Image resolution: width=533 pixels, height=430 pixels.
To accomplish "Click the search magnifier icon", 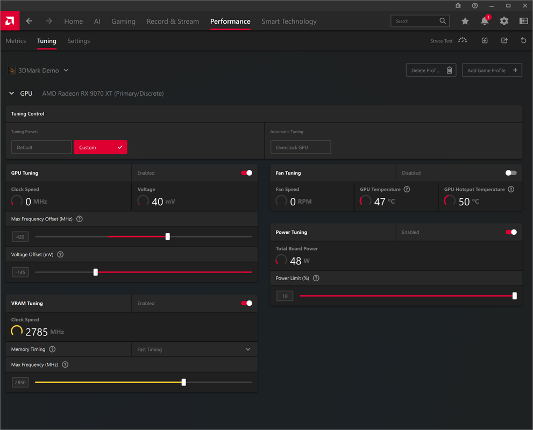I will click(x=443, y=21).
